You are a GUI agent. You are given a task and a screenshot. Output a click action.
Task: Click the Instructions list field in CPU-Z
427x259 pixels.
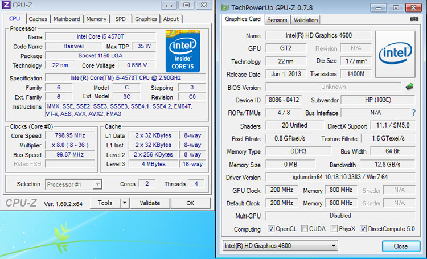pos(126,110)
